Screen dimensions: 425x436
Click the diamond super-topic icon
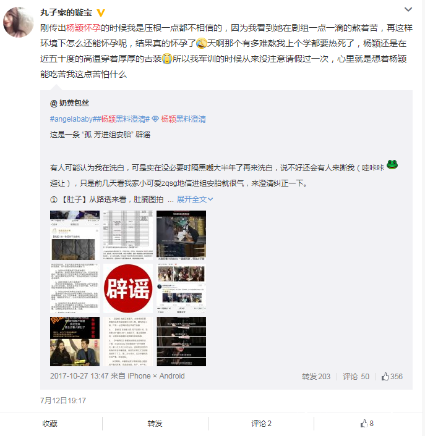point(155,119)
